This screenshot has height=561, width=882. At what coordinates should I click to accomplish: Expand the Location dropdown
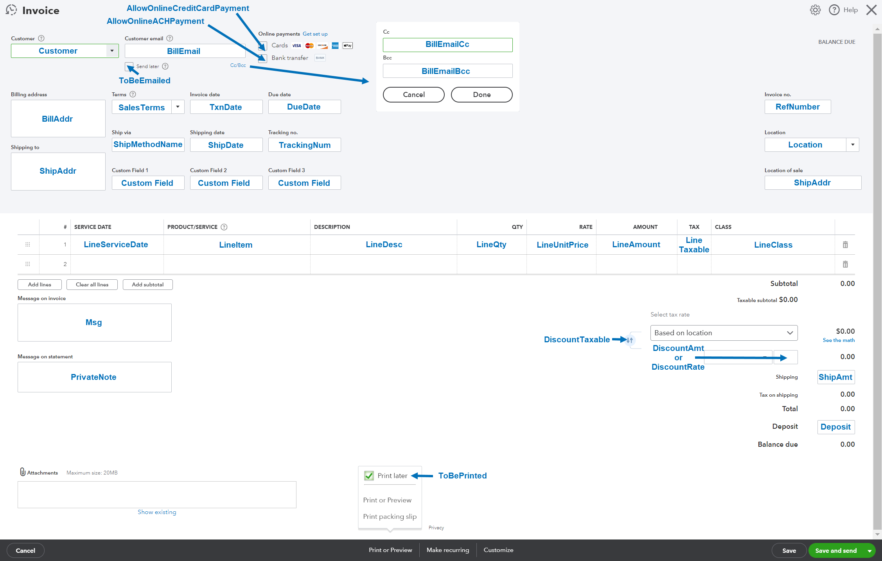click(853, 145)
